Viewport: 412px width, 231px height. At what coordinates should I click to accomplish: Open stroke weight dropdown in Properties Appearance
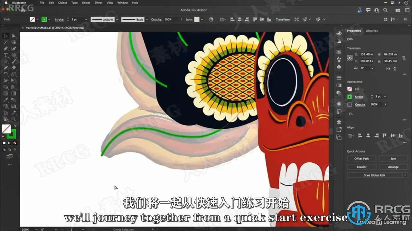tap(385, 97)
